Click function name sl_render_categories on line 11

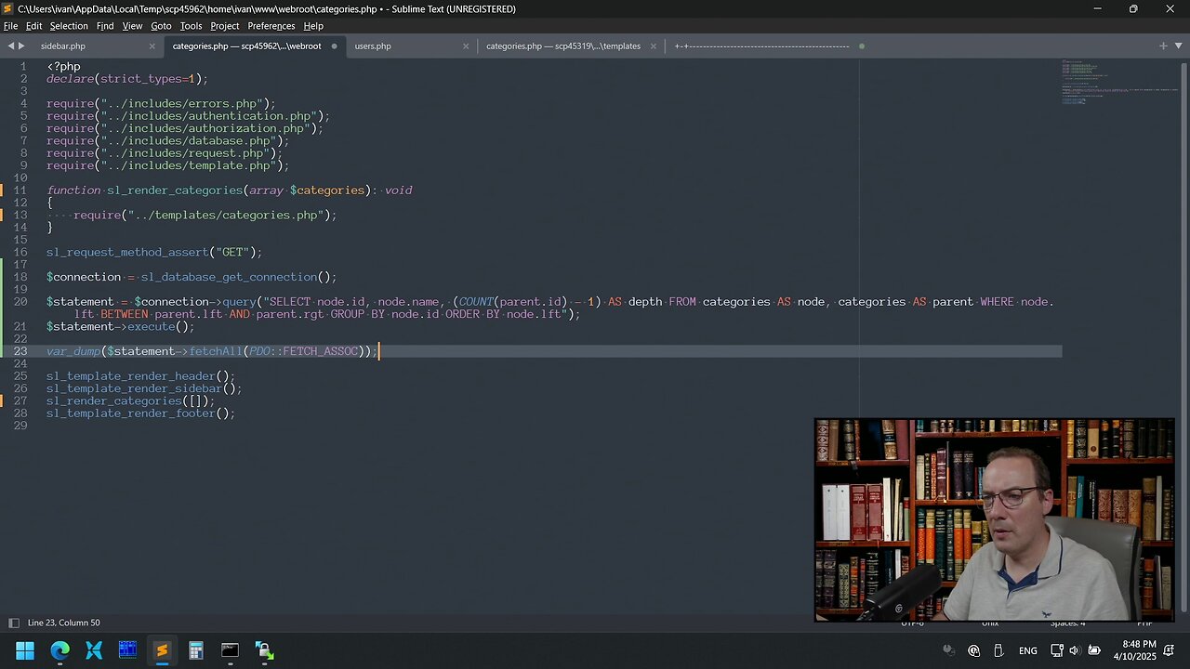tap(175, 190)
